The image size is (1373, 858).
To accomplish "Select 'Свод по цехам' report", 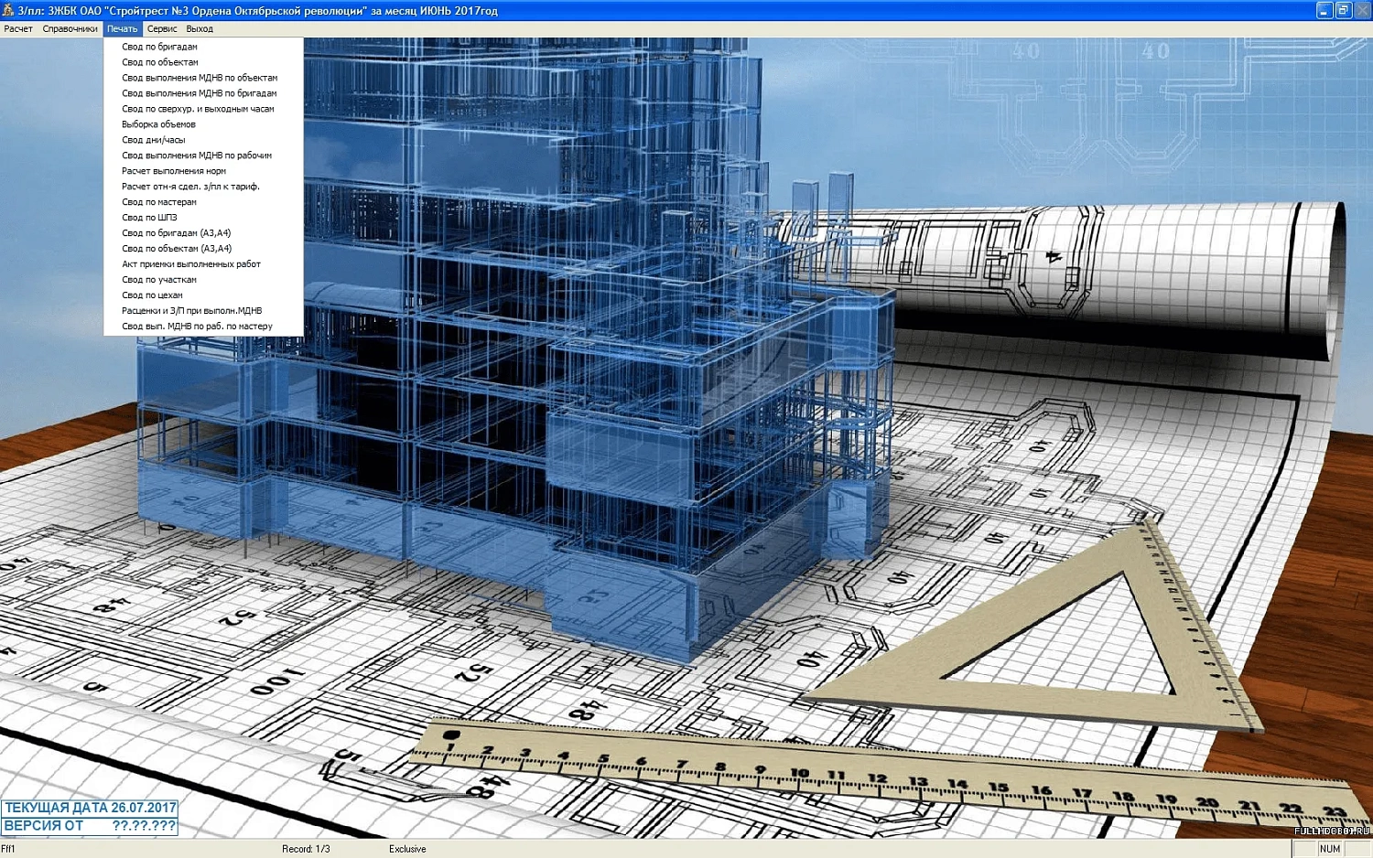I will coord(203,295).
